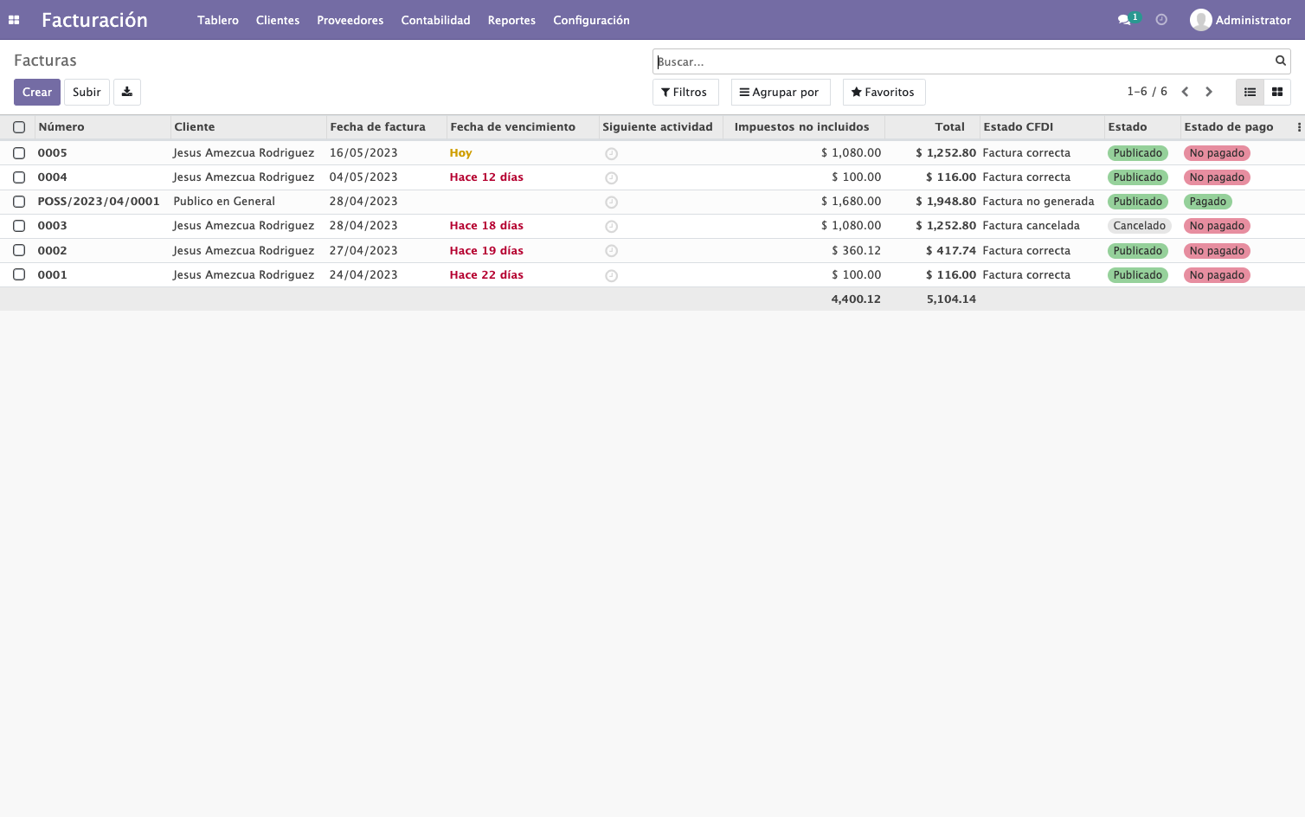Toggle the select-all checkbox in the header
This screenshot has height=817, width=1305.
19,127
